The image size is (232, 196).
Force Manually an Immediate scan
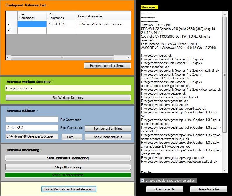click(69, 189)
